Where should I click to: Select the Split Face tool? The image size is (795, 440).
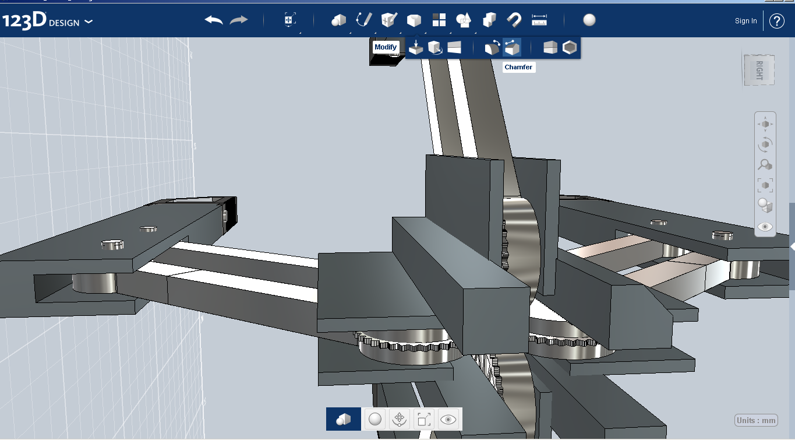pos(454,47)
